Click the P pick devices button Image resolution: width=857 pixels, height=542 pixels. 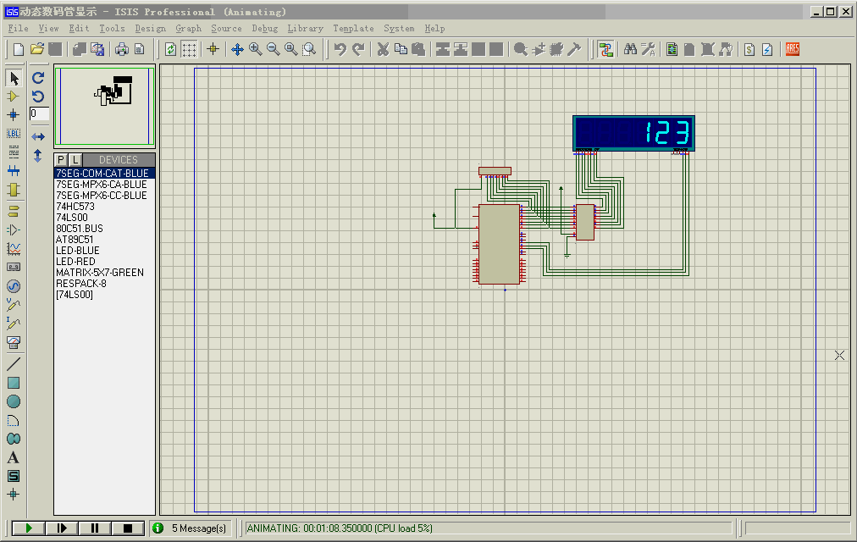point(61,160)
